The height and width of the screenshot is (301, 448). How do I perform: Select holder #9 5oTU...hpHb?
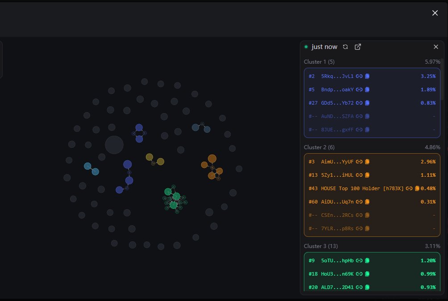(x=372, y=260)
